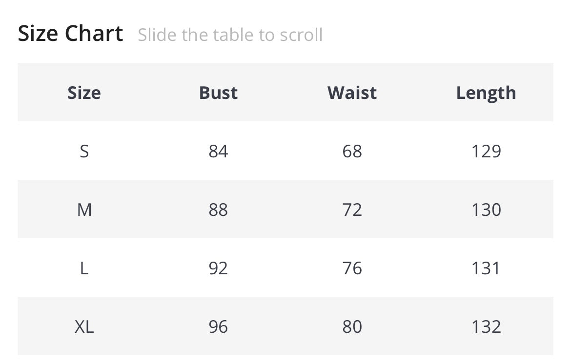Click length value 131 for size L

coord(486,268)
